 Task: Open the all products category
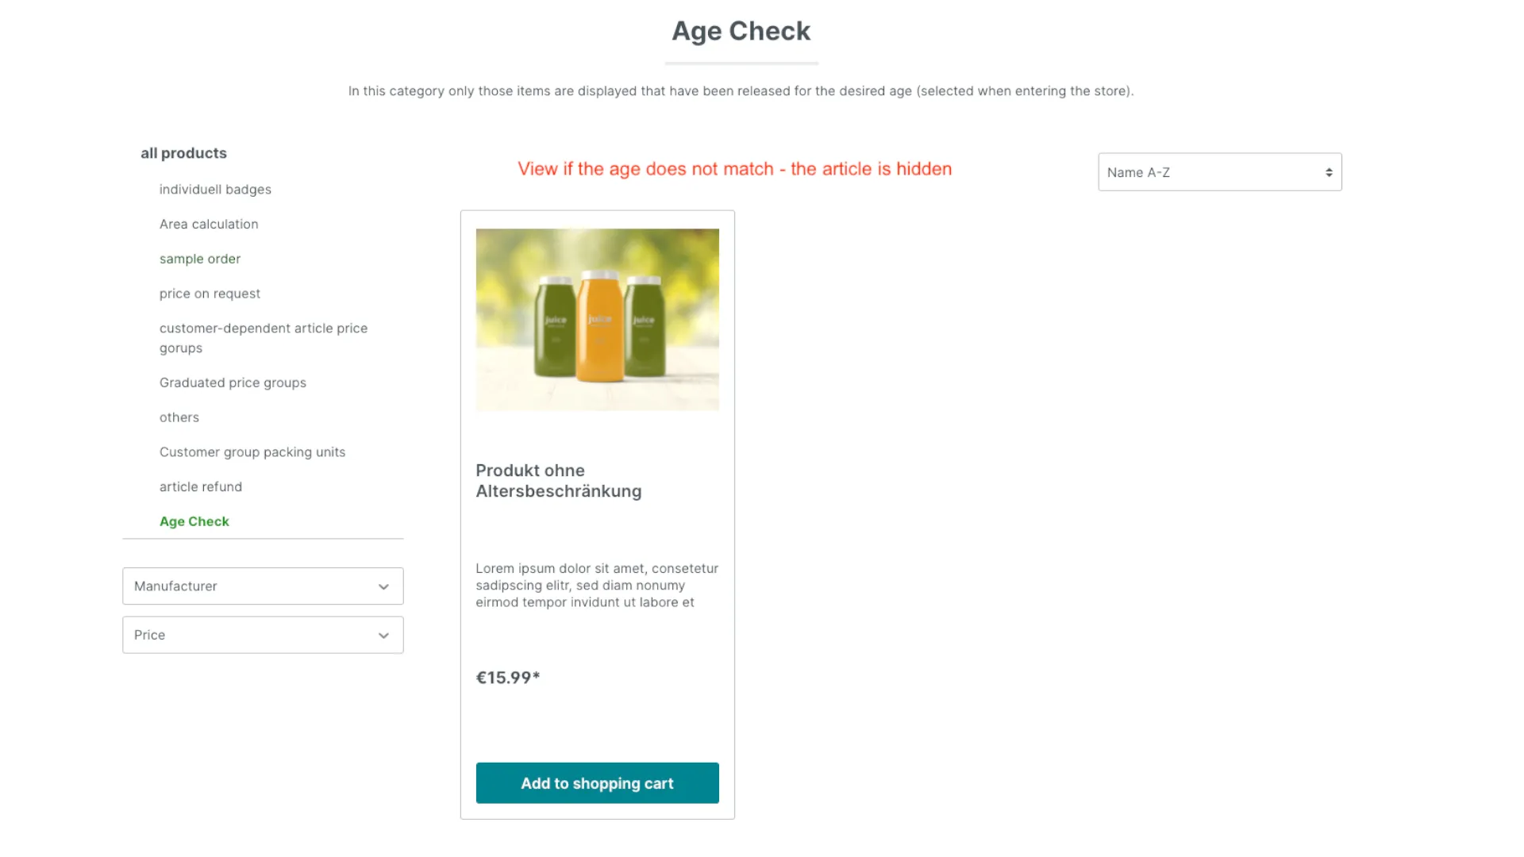[184, 152]
